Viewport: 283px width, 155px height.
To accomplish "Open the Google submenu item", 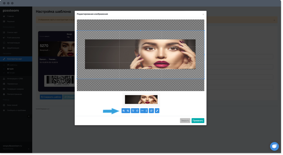I will pos(11,73).
